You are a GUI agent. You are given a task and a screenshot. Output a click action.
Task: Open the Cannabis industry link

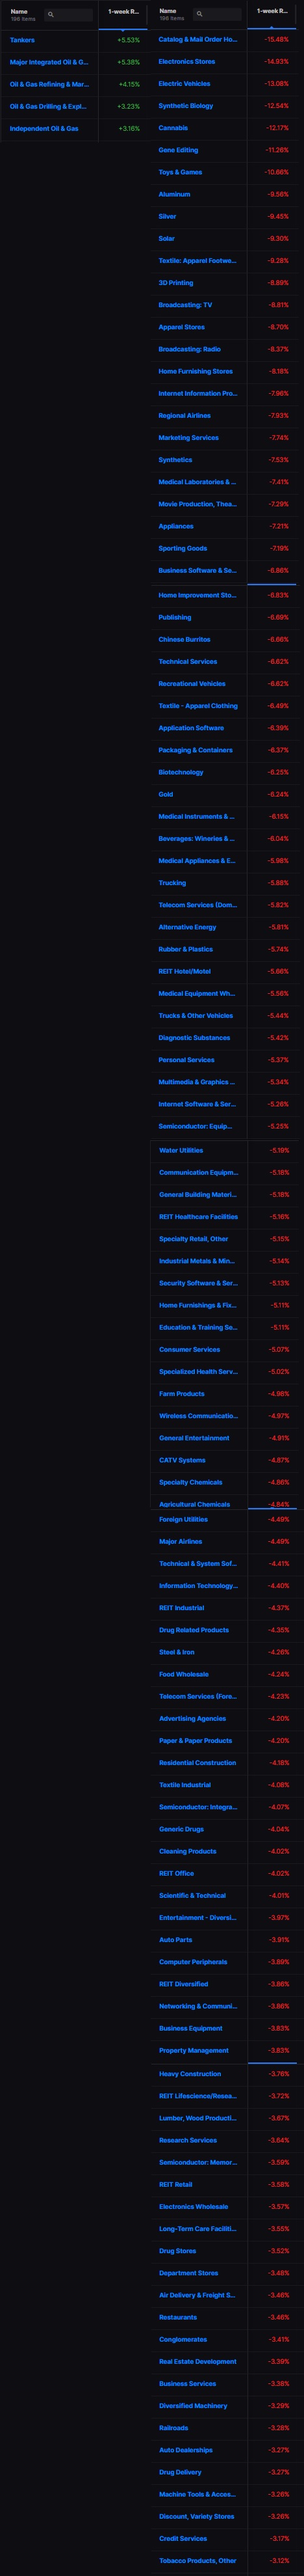point(172,128)
